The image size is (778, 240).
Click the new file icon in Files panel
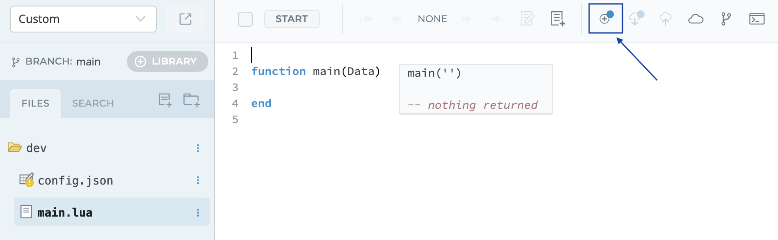point(165,100)
